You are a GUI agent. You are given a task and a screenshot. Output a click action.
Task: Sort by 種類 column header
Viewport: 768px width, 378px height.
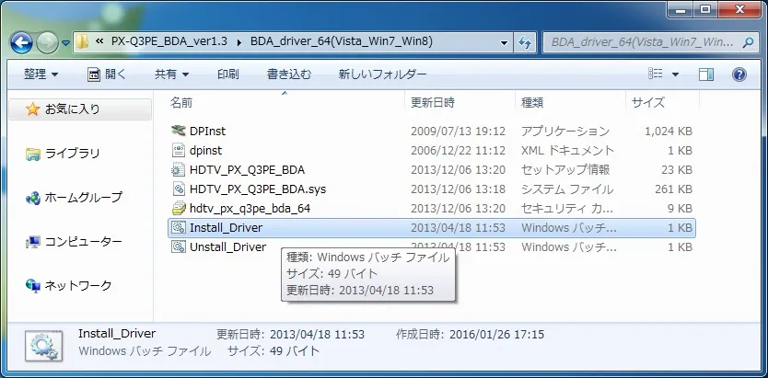click(x=532, y=103)
